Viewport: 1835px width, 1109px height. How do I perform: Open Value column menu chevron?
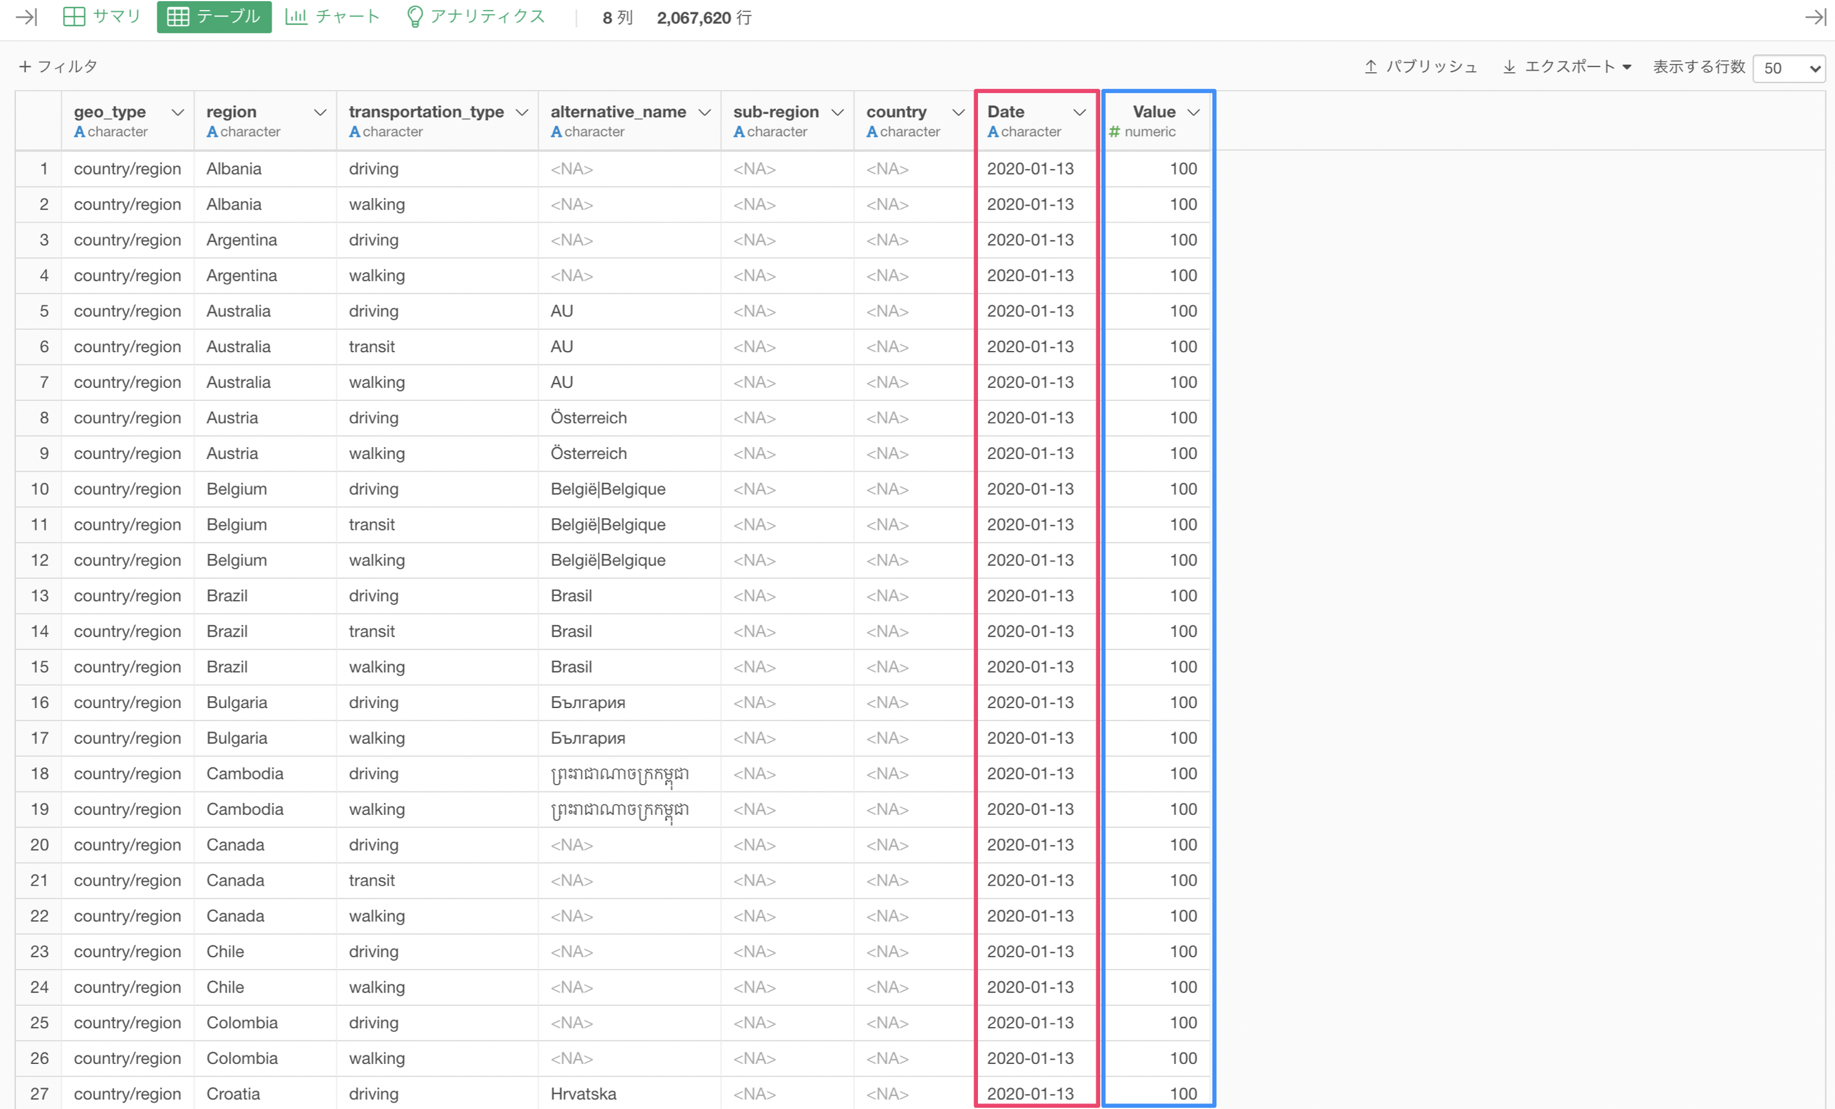pyautogui.click(x=1194, y=112)
